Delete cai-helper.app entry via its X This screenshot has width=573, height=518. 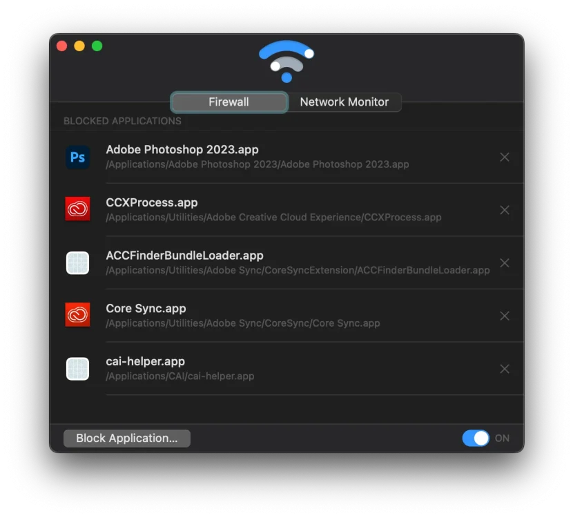click(505, 369)
